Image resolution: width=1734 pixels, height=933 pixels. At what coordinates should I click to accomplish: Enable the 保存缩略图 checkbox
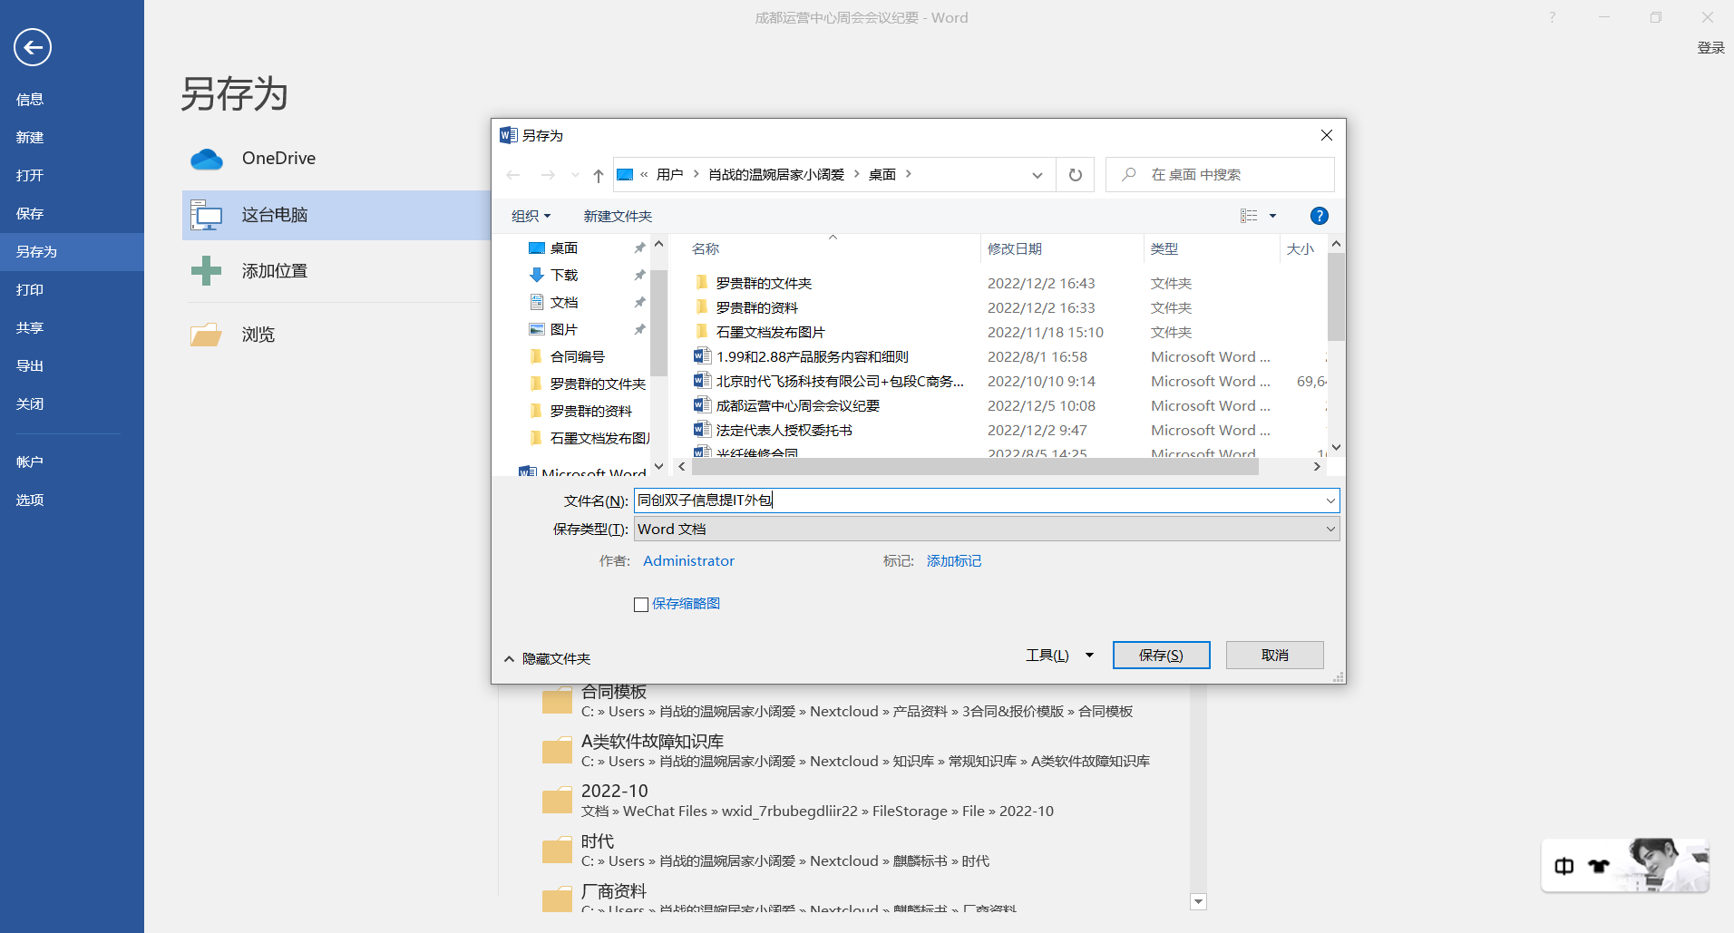click(641, 604)
